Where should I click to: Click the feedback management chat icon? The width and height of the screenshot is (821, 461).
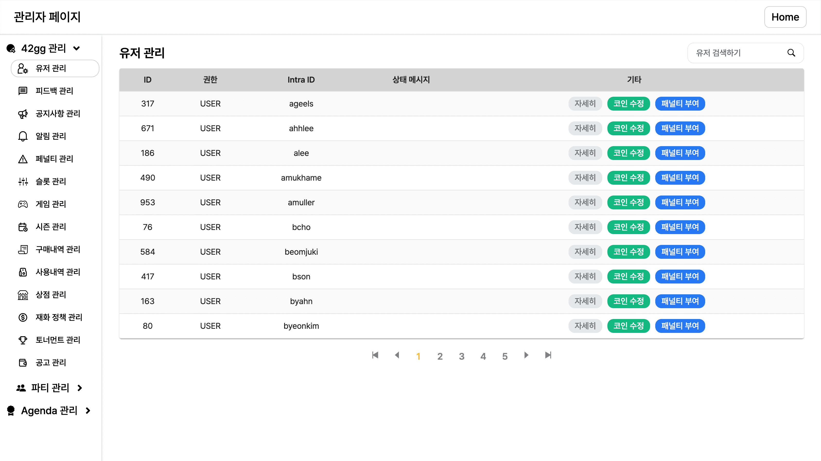click(23, 91)
